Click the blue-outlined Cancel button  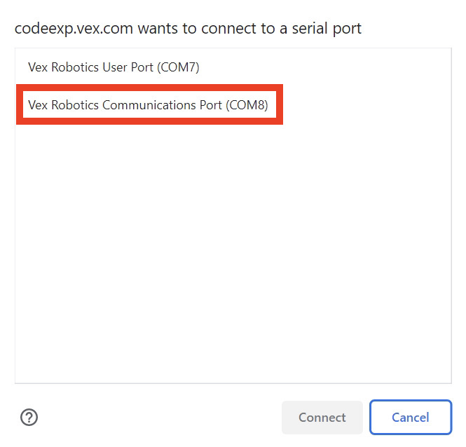410,418
